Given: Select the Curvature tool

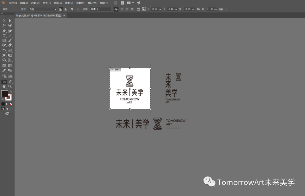Looking at the screenshot, I should pos(10,31).
